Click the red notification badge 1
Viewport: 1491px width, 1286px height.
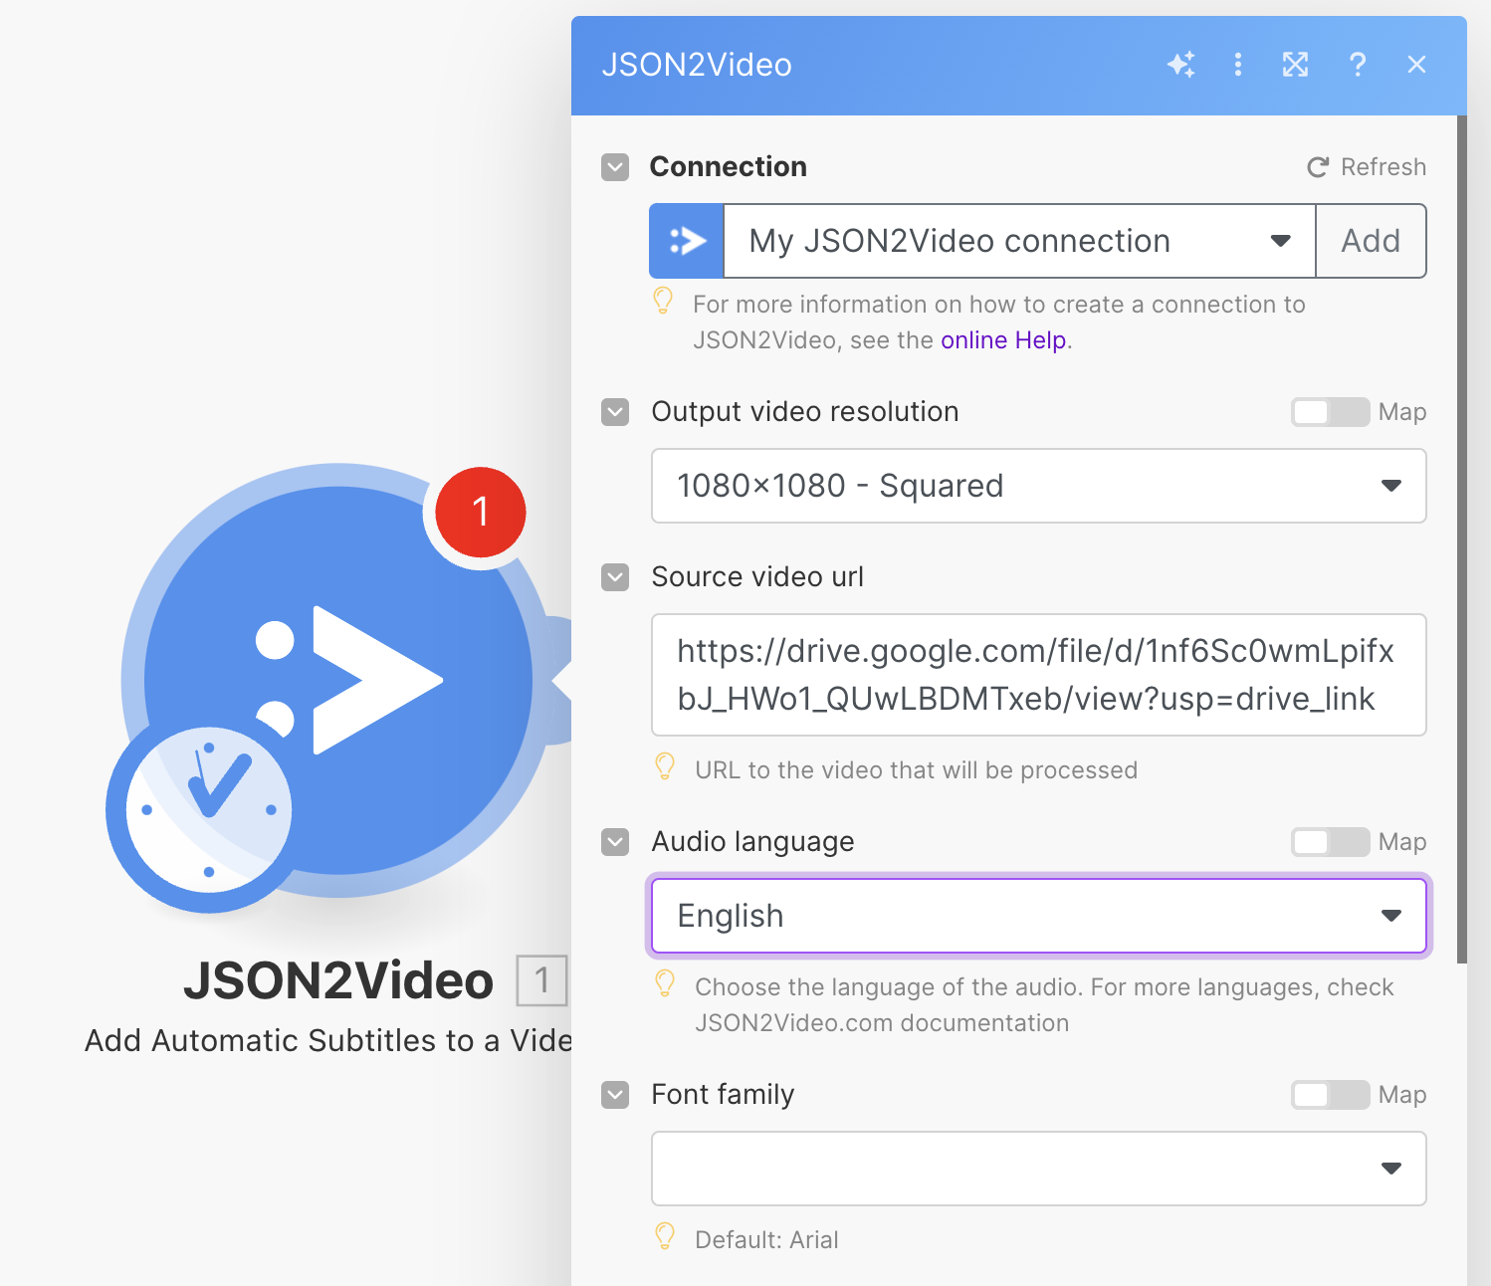coord(481,512)
